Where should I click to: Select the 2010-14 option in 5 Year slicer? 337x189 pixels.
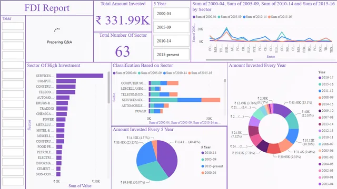click(171, 41)
